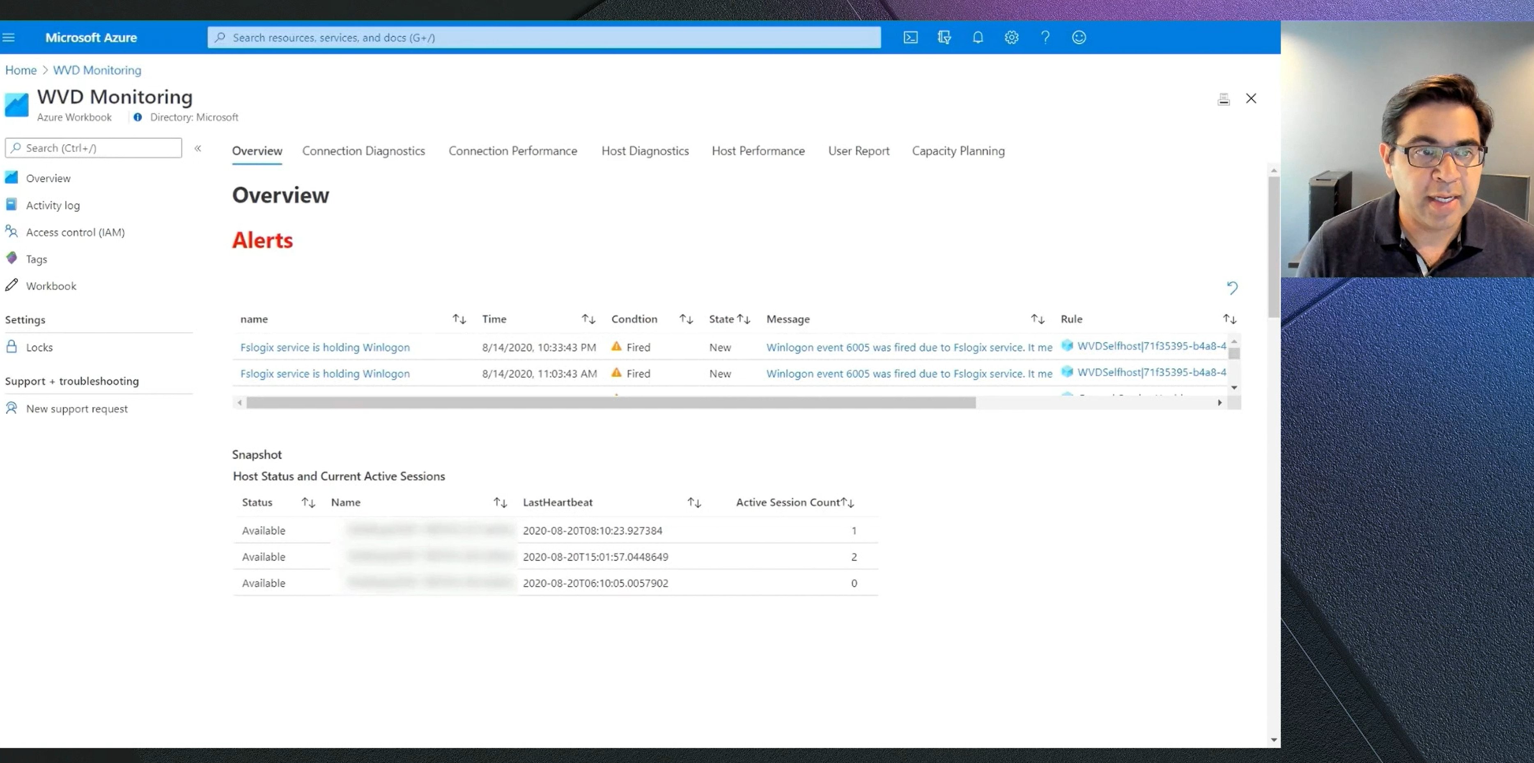The width and height of the screenshot is (1534, 763).
Task: Switch to the Host Diagnostics tab
Action: [645, 151]
